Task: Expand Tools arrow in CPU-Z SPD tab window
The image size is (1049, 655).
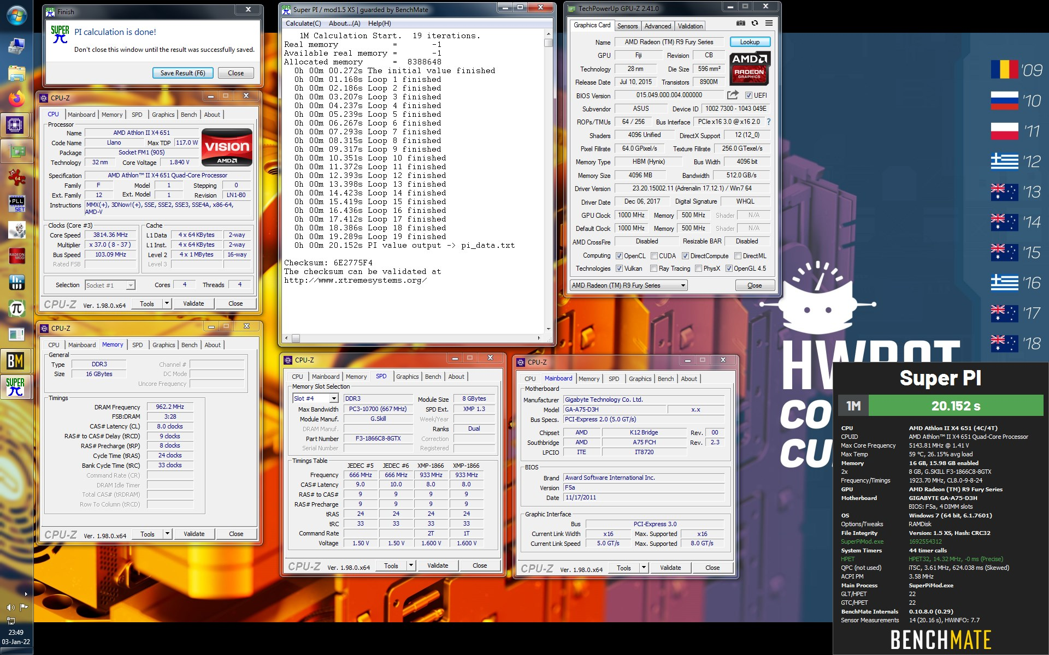Action: (411, 565)
